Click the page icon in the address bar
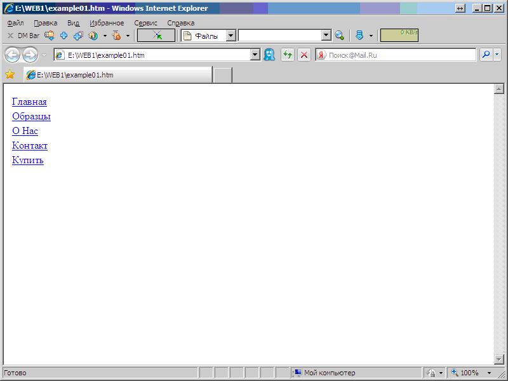 click(60, 55)
